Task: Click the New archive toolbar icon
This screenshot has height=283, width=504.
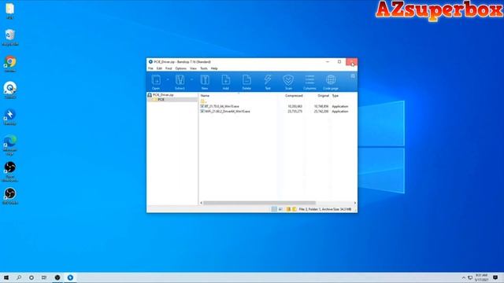Action: click(205, 82)
